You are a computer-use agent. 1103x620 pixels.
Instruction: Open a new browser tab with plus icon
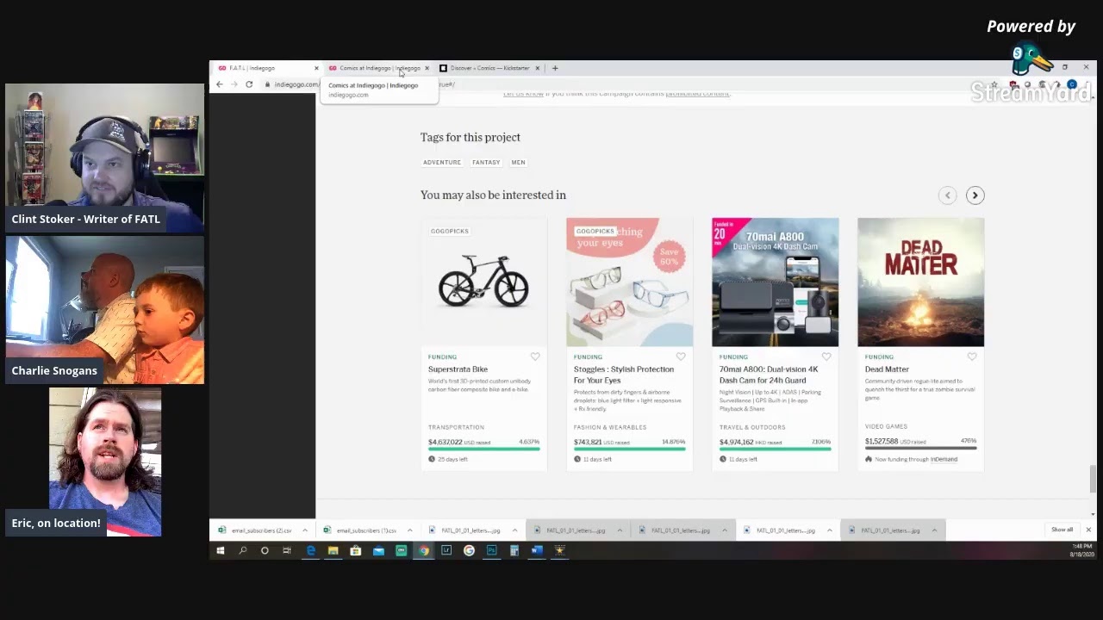coord(555,68)
